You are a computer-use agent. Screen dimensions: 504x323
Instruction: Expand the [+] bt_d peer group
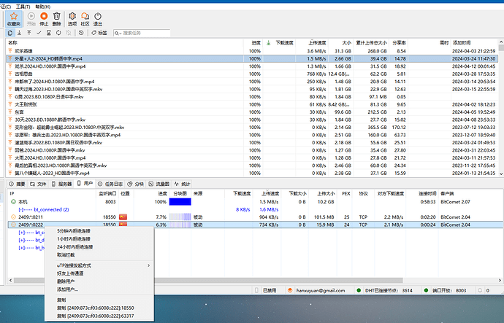21,240
